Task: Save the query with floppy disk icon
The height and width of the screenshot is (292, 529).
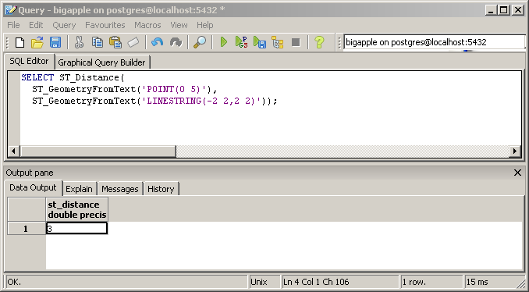Action: coord(55,42)
